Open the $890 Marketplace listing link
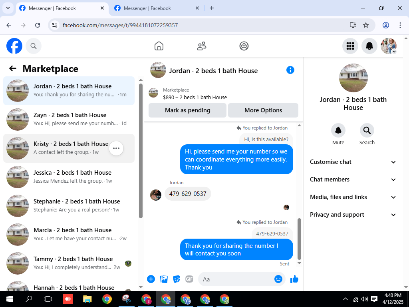The image size is (409, 307). point(195,98)
